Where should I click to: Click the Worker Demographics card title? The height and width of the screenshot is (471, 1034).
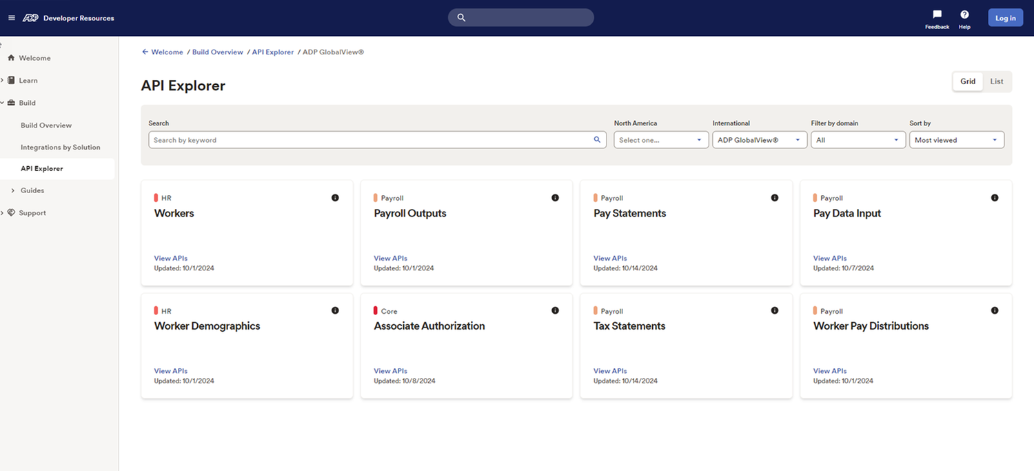(207, 326)
